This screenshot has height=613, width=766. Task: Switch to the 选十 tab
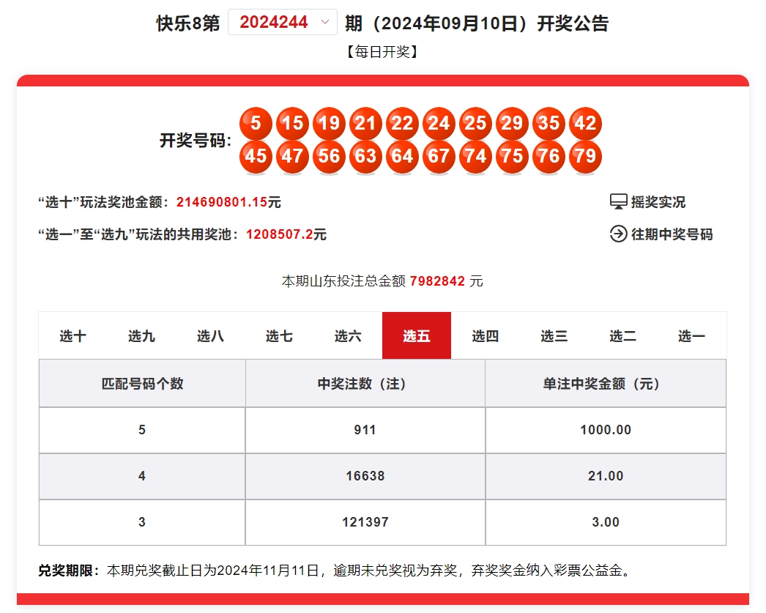click(72, 335)
